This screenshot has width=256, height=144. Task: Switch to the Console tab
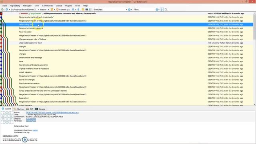tap(40, 109)
